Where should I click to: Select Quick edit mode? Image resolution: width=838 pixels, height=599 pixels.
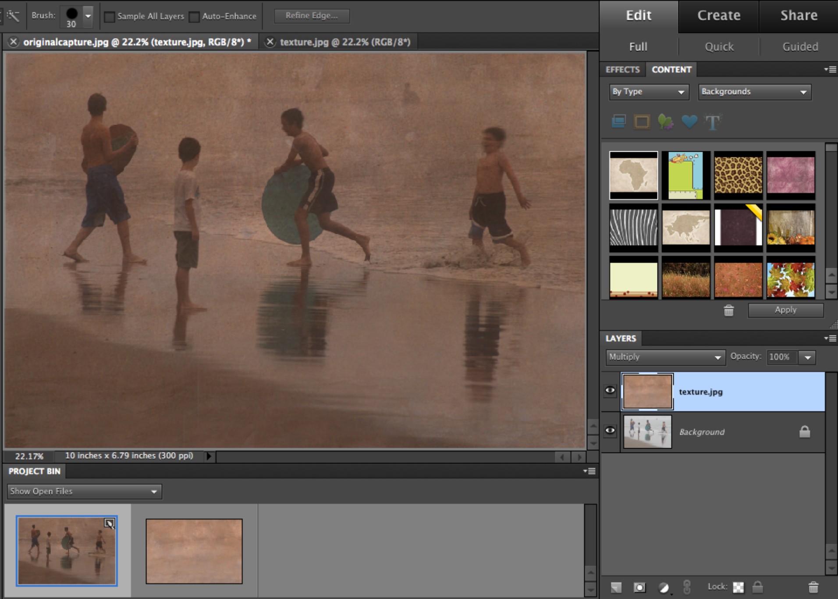pos(719,46)
